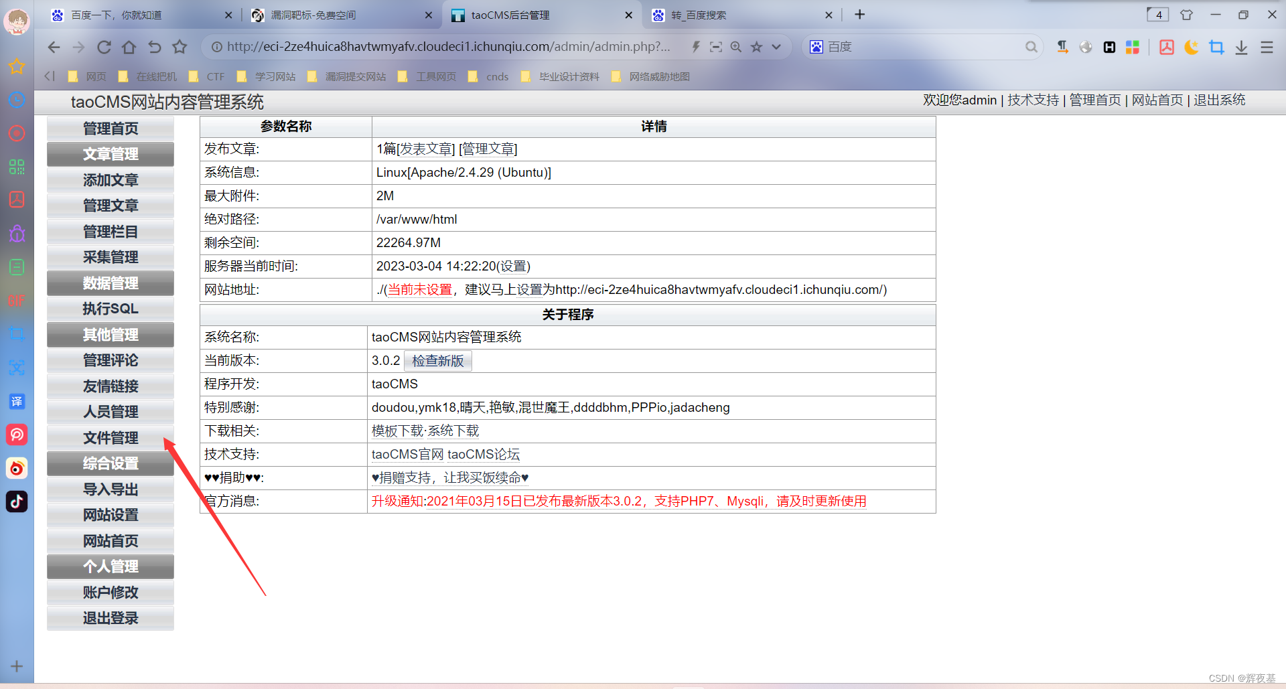1286x689 pixels.
Task: Close the taoCMS后台管理 tab
Action: 628,15
